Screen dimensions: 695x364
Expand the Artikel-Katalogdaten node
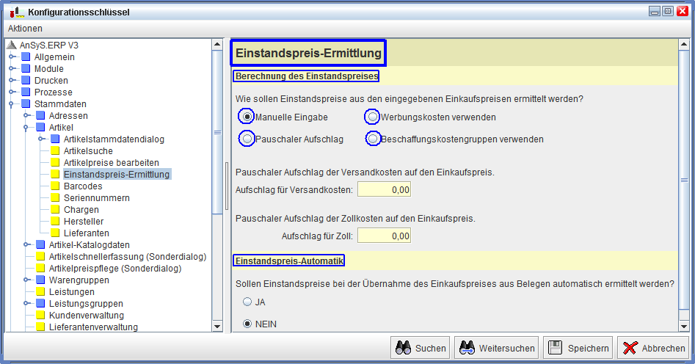click(x=26, y=245)
